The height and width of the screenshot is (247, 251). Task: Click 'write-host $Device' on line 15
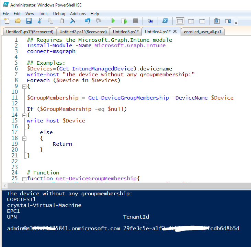56,121
